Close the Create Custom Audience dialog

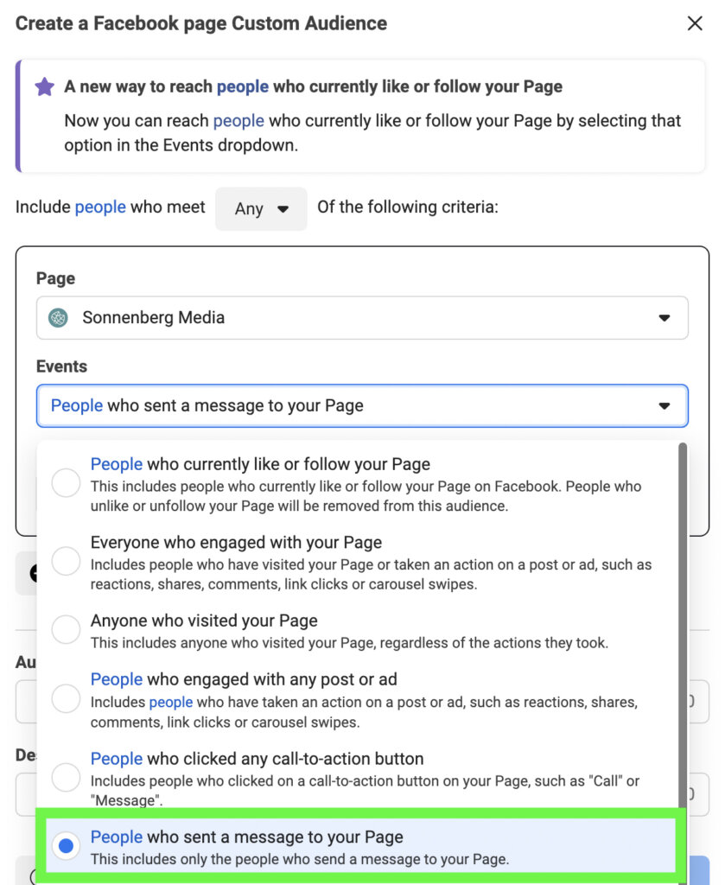pyautogui.click(x=696, y=23)
